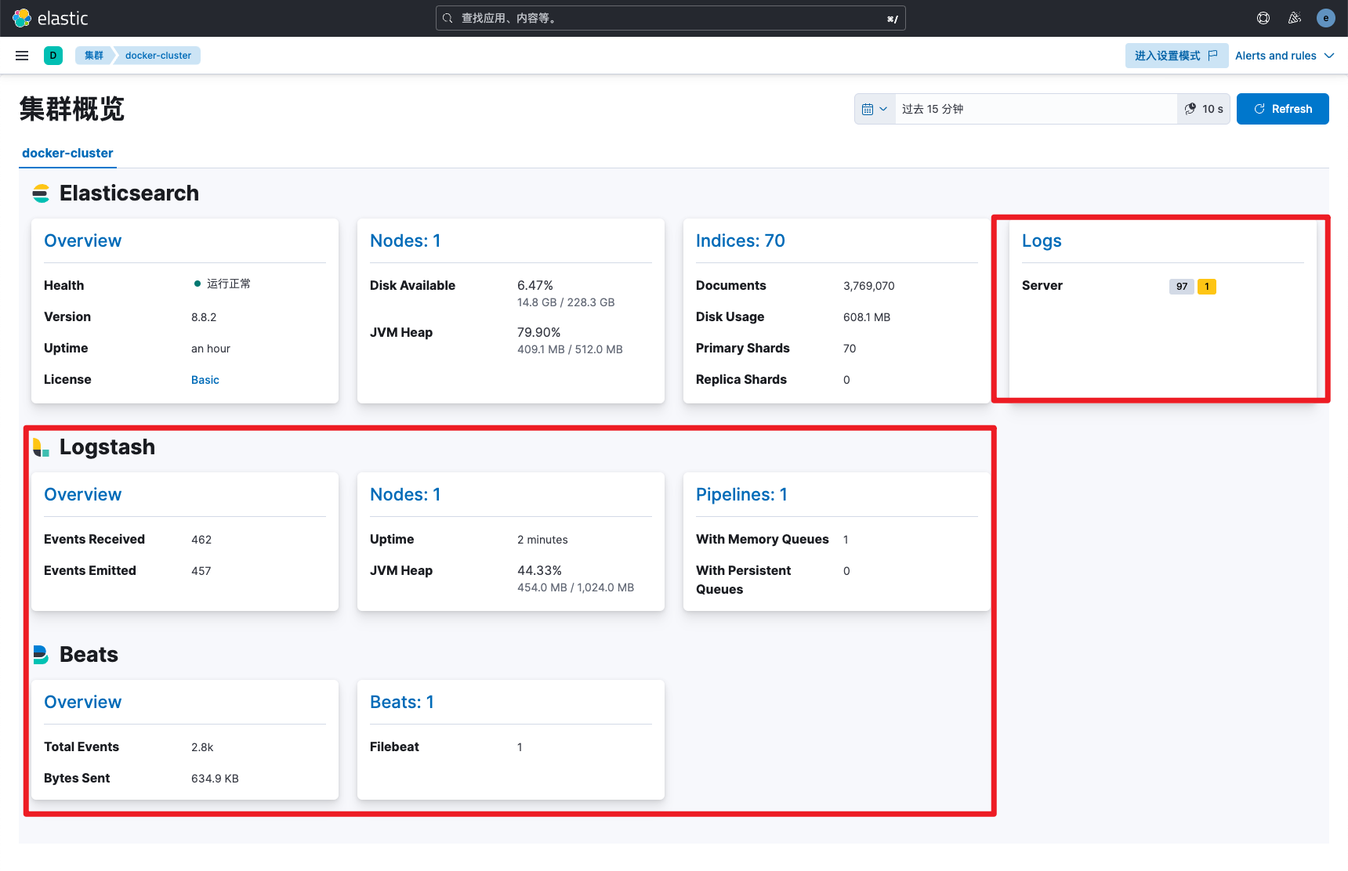Open the Logstash Overview link
Viewport: 1348px width, 871px height.
tap(83, 495)
